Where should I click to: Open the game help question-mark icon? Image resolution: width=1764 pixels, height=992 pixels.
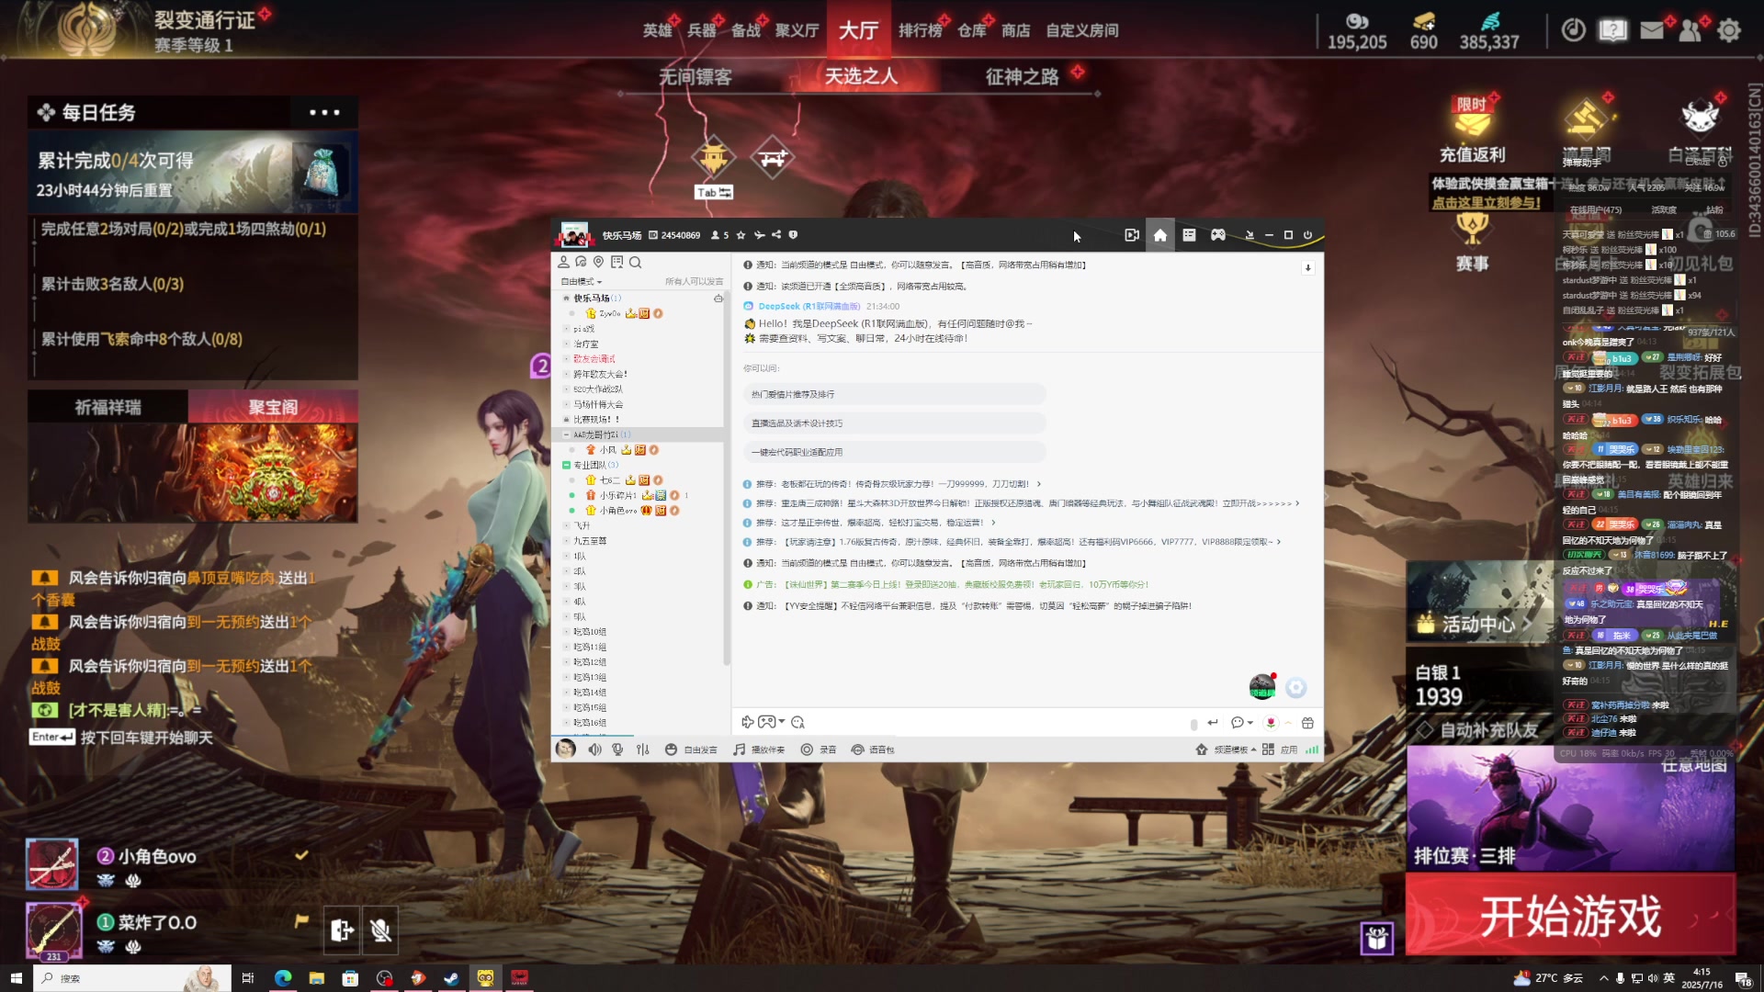1613,30
